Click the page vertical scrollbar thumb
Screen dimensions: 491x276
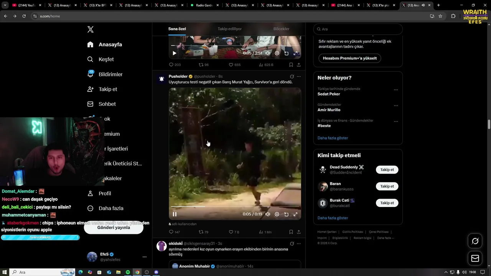[489, 125]
